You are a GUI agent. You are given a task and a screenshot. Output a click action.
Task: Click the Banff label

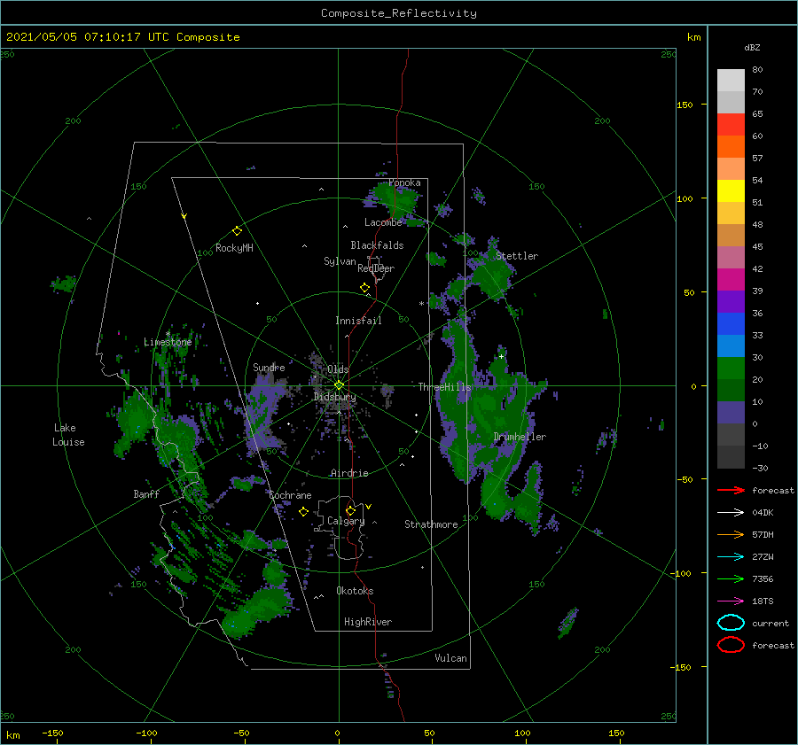(x=146, y=493)
